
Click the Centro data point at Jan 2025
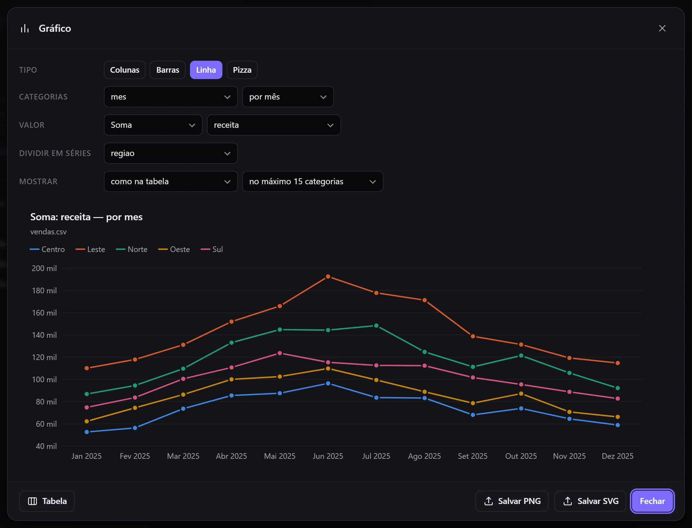(x=87, y=432)
